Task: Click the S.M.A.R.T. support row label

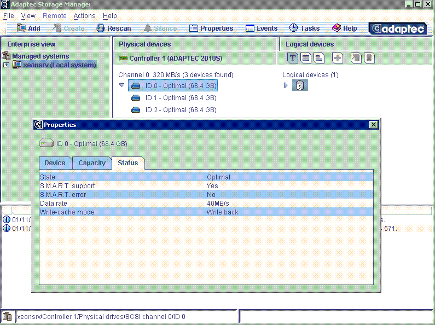Action: pyautogui.click(x=67, y=186)
